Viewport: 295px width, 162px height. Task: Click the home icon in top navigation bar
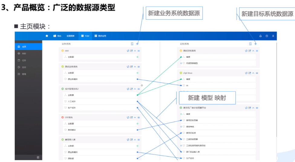[47, 36]
